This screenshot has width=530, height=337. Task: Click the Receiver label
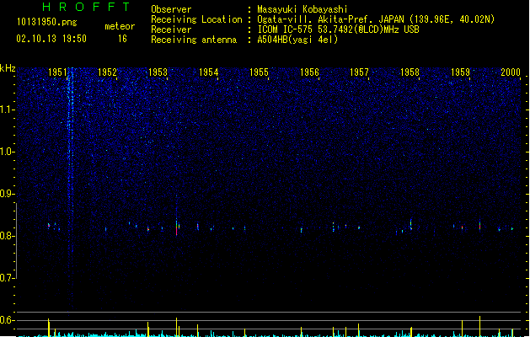point(171,29)
